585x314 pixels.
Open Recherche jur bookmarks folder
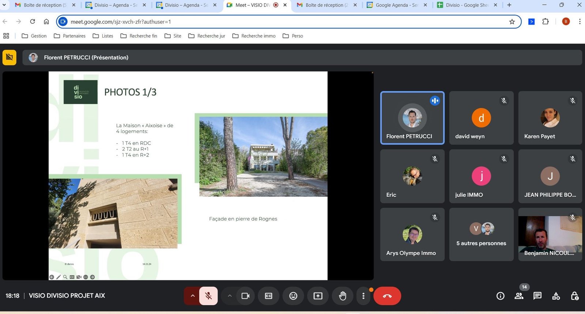click(x=207, y=36)
